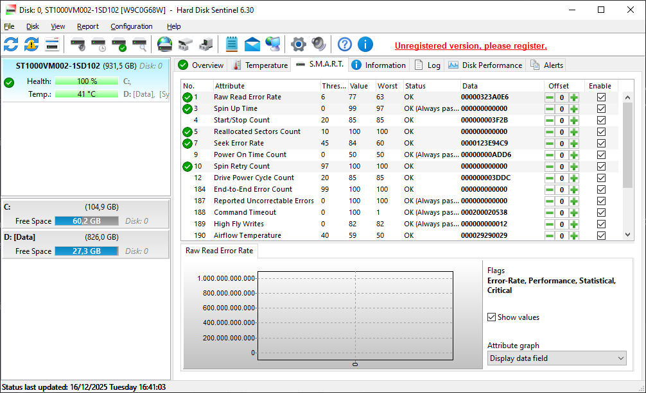Image resolution: width=646 pixels, height=393 pixels.
Task: Click the blue refresh disk information icon
Action: [x=11, y=44]
